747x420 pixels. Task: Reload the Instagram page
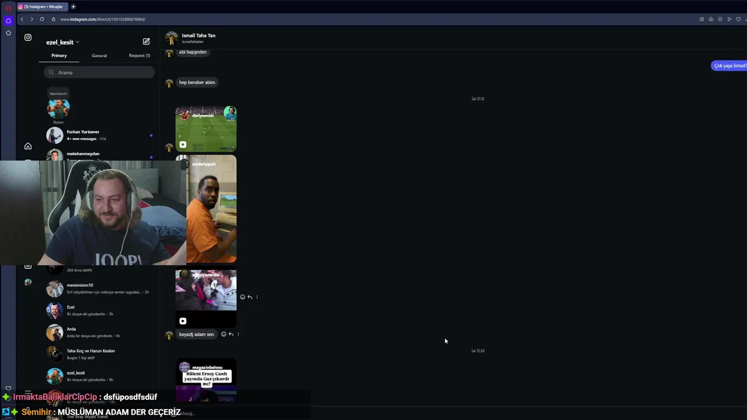click(42, 19)
